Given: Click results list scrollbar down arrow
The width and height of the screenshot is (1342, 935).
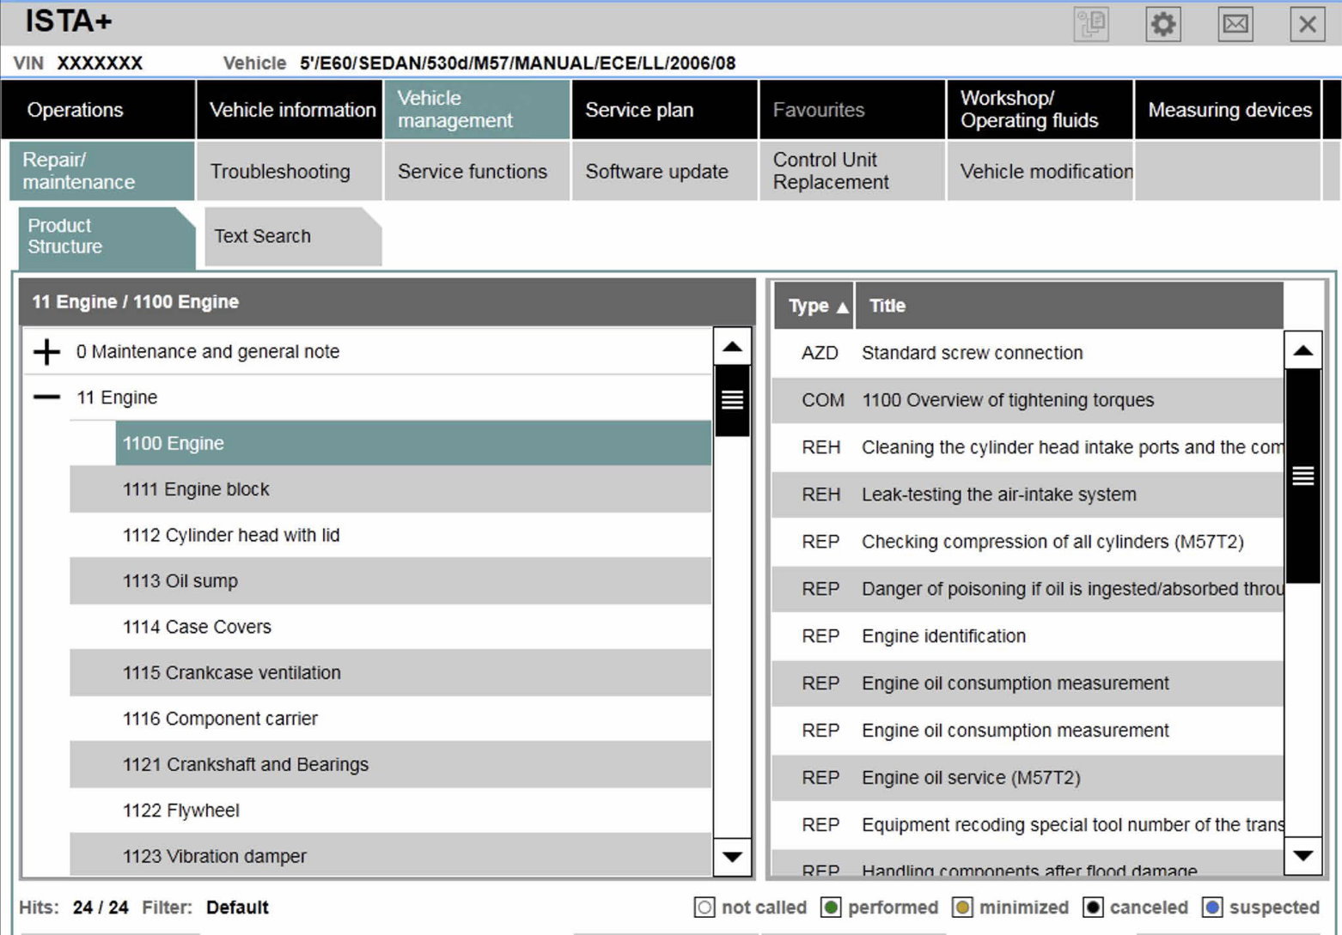Looking at the screenshot, I should [1303, 855].
